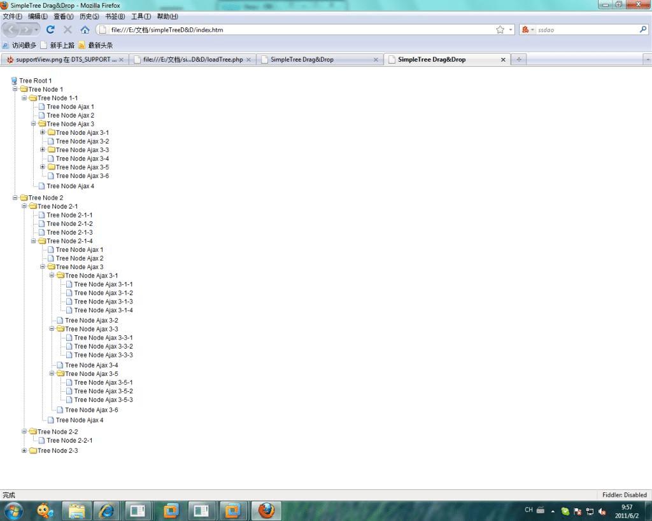Select Tree Node Ajax 3-6 under Node 2-1-4
This screenshot has width=652, height=521.
tap(92, 410)
